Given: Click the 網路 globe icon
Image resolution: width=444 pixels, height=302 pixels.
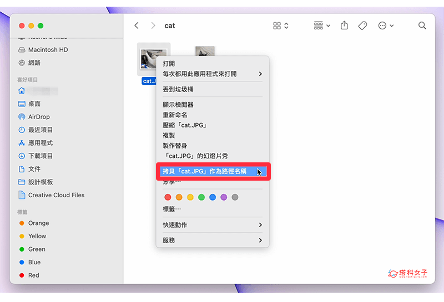Looking at the screenshot, I should (22, 63).
